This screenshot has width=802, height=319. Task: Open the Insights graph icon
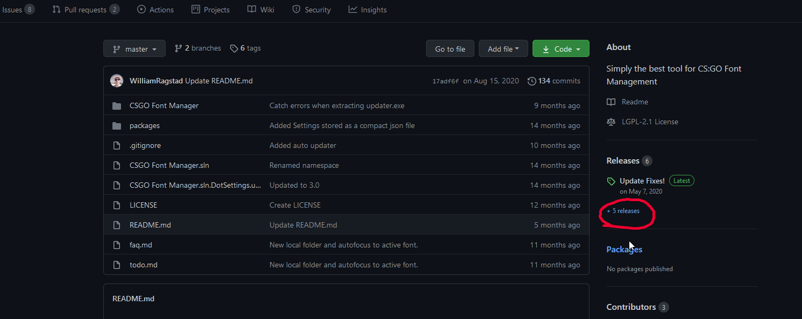coord(352,9)
